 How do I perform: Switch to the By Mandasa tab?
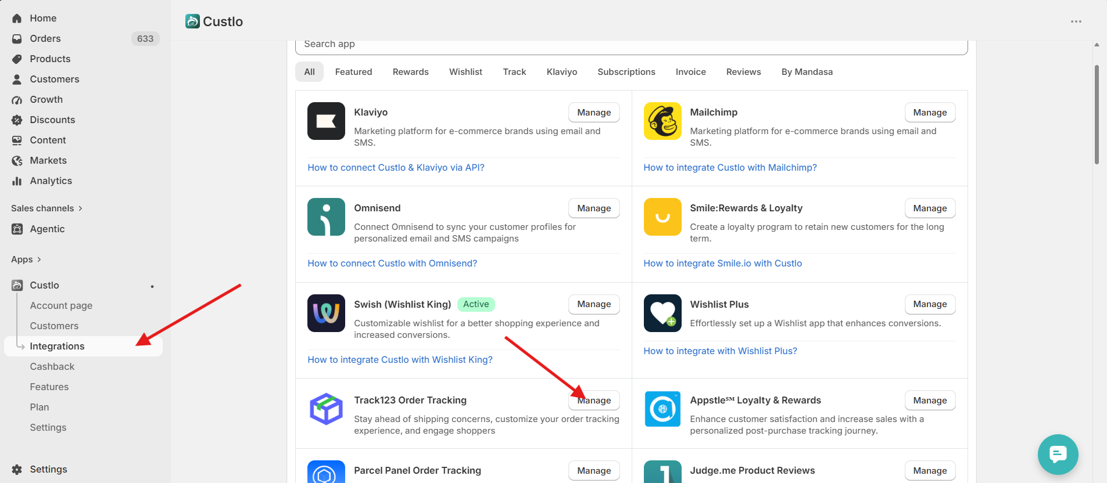pyautogui.click(x=807, y=72)
